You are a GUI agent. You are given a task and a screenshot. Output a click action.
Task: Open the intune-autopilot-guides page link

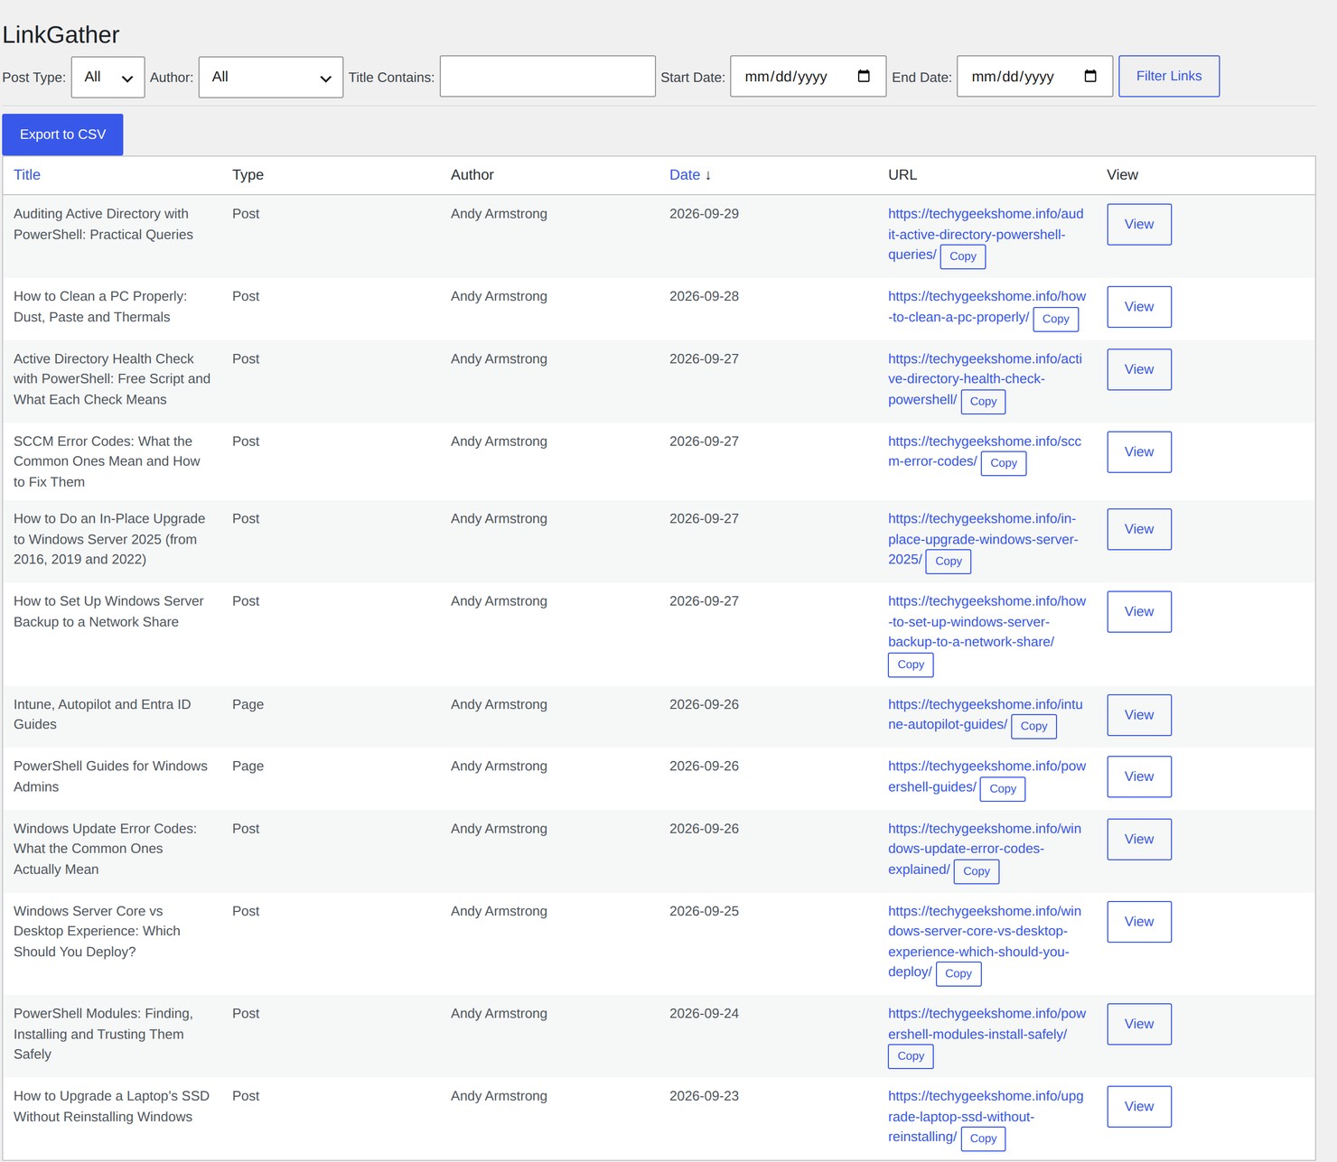click(x=985, y=714)
